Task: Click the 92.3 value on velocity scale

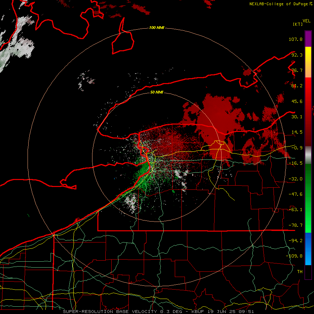Action: 297,55
